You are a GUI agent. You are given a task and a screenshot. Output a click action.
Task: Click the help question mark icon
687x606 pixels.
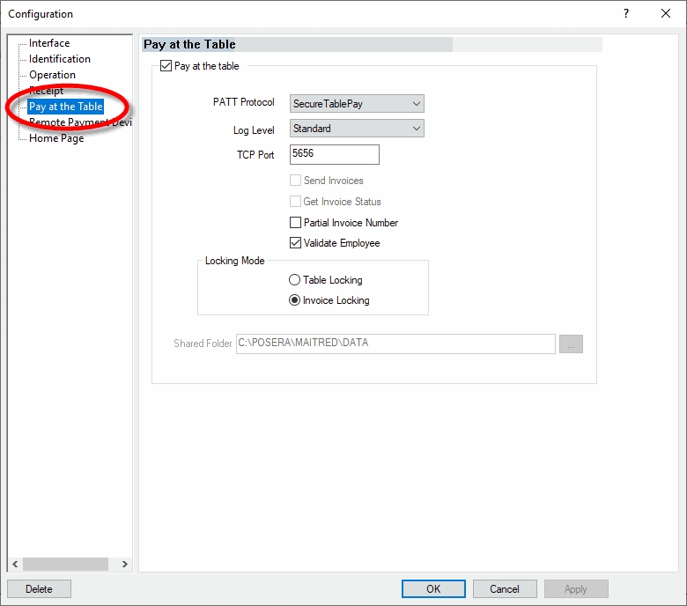[x=626, y=13]
